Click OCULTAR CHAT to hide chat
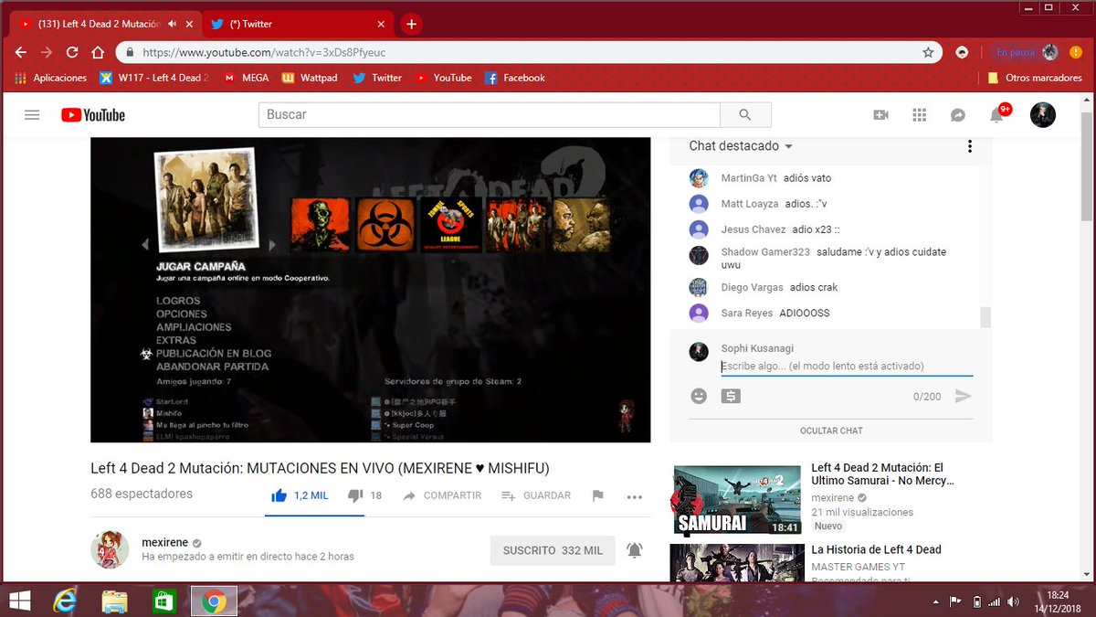The image size is (1096, 617). tap(831, 431)
